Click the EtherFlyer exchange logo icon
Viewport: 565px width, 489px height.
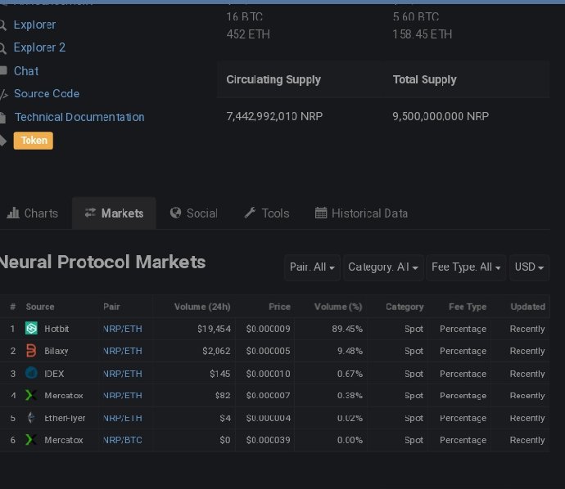click(x=31, y=417)
